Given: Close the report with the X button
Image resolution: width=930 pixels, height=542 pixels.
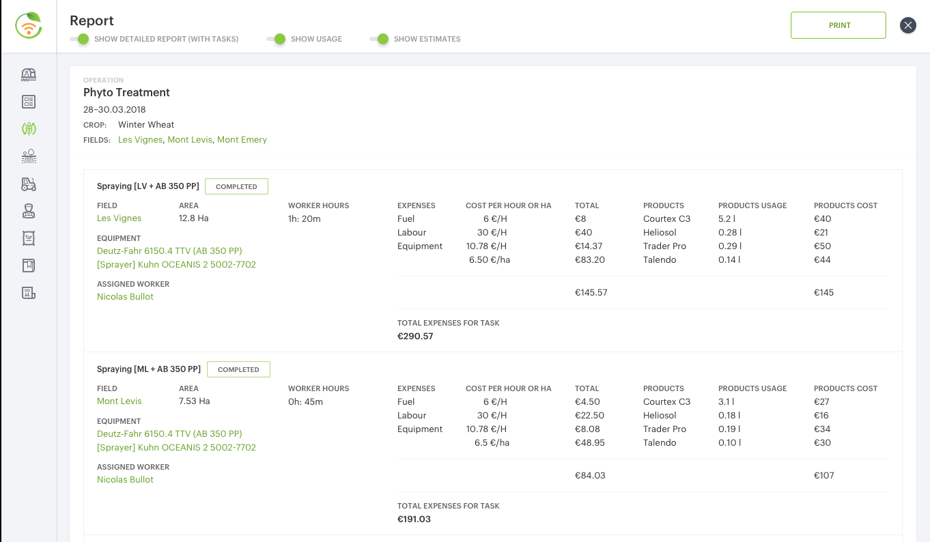Looking at the screenshot, I should (x=907, y=25).
